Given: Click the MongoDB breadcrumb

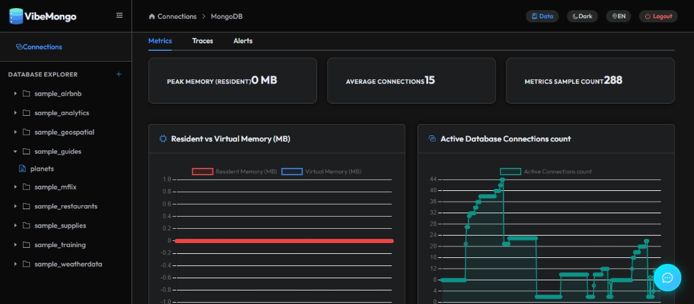Looking at the screenshot, I should [226, 16].
